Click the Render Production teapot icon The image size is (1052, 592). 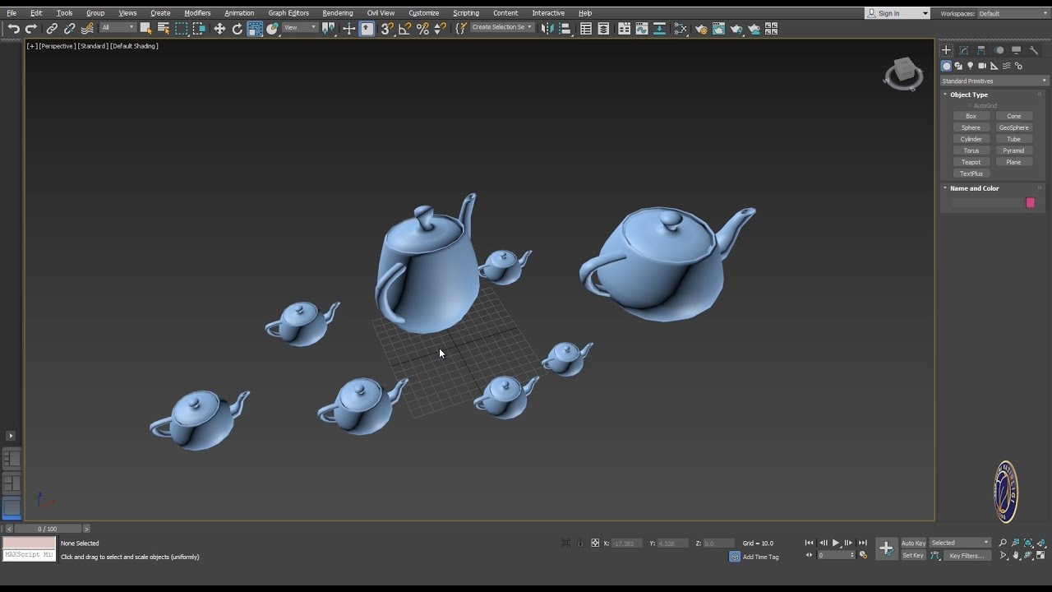point(736,29)
